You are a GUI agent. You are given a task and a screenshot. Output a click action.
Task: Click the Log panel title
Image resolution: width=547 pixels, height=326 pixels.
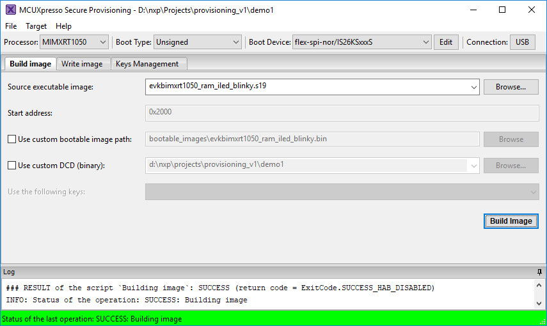(x=9, y=272)
